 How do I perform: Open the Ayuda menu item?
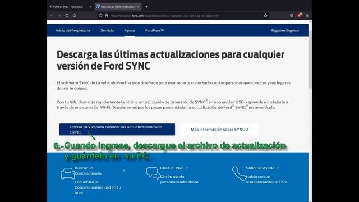[130, 30]
